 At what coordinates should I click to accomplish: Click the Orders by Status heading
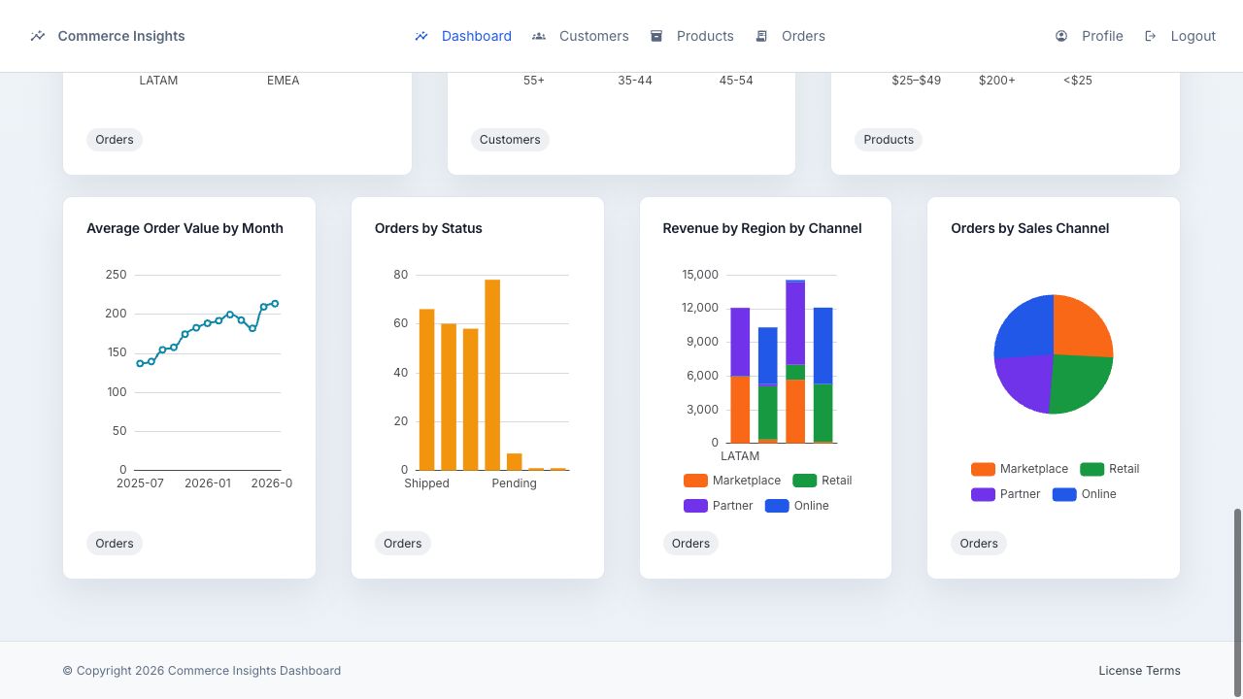(428, 228)
